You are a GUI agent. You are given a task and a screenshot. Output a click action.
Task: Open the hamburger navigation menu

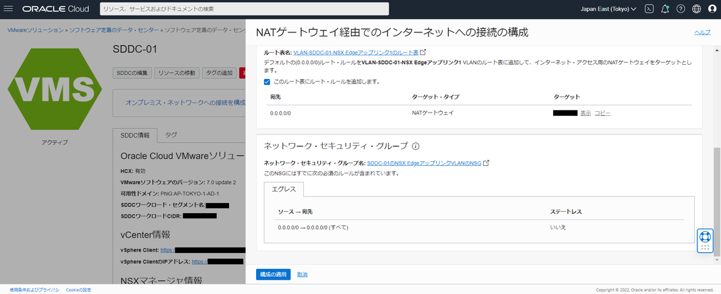pyautogui.click(x=8, y=9)
